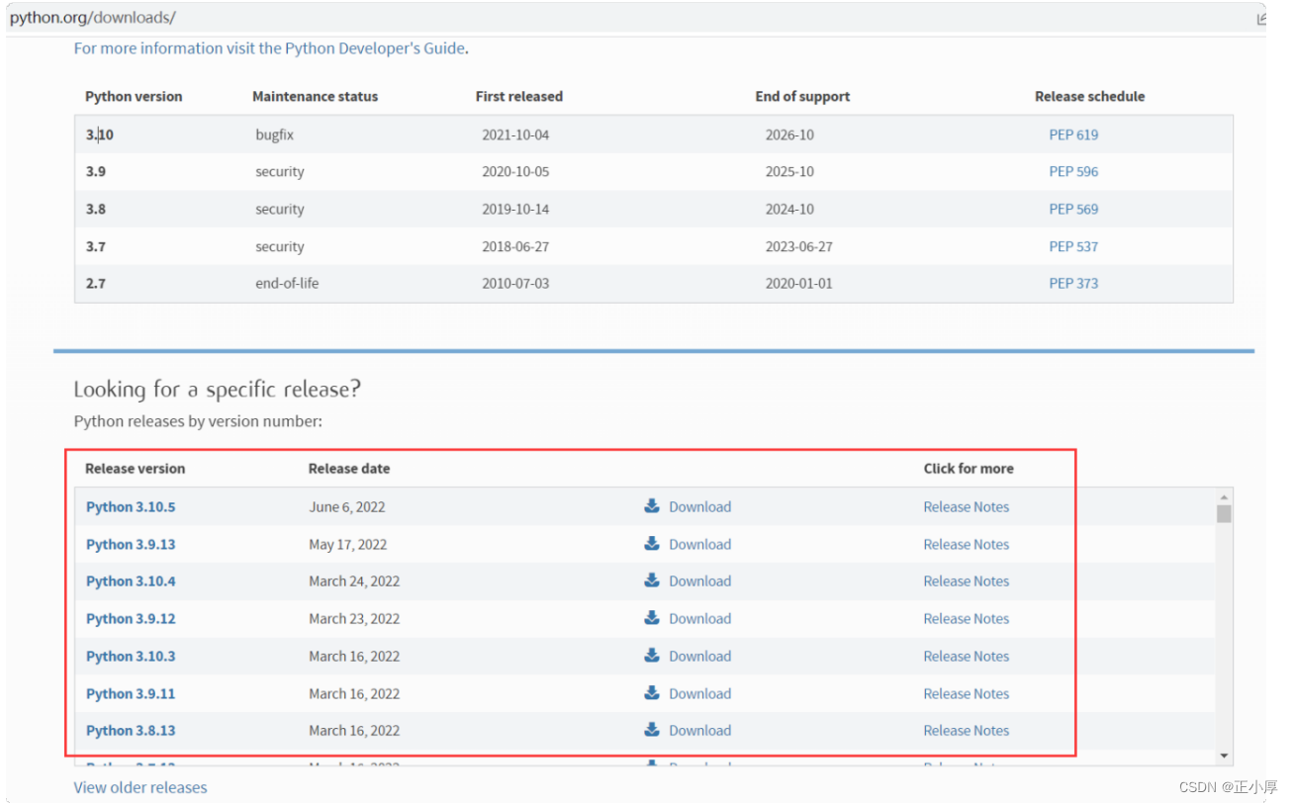1293x803 pixels.
Task: View Release Notes for Python 3.10.5
Action: pos(967,506)
